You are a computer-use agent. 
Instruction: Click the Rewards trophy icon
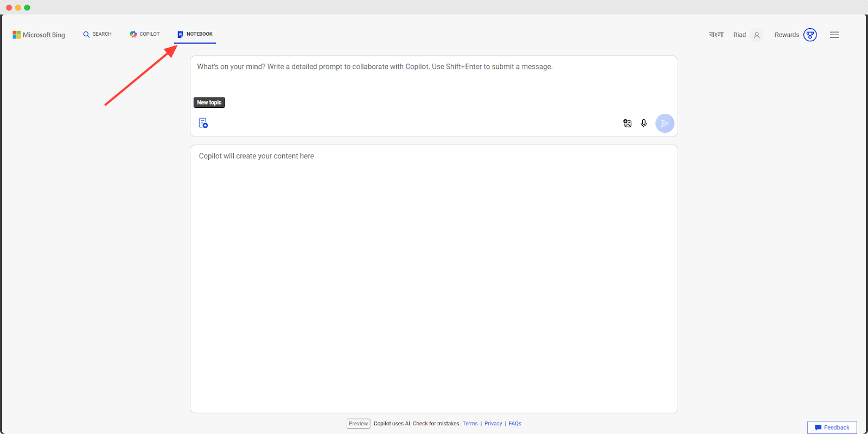[810, 35]
